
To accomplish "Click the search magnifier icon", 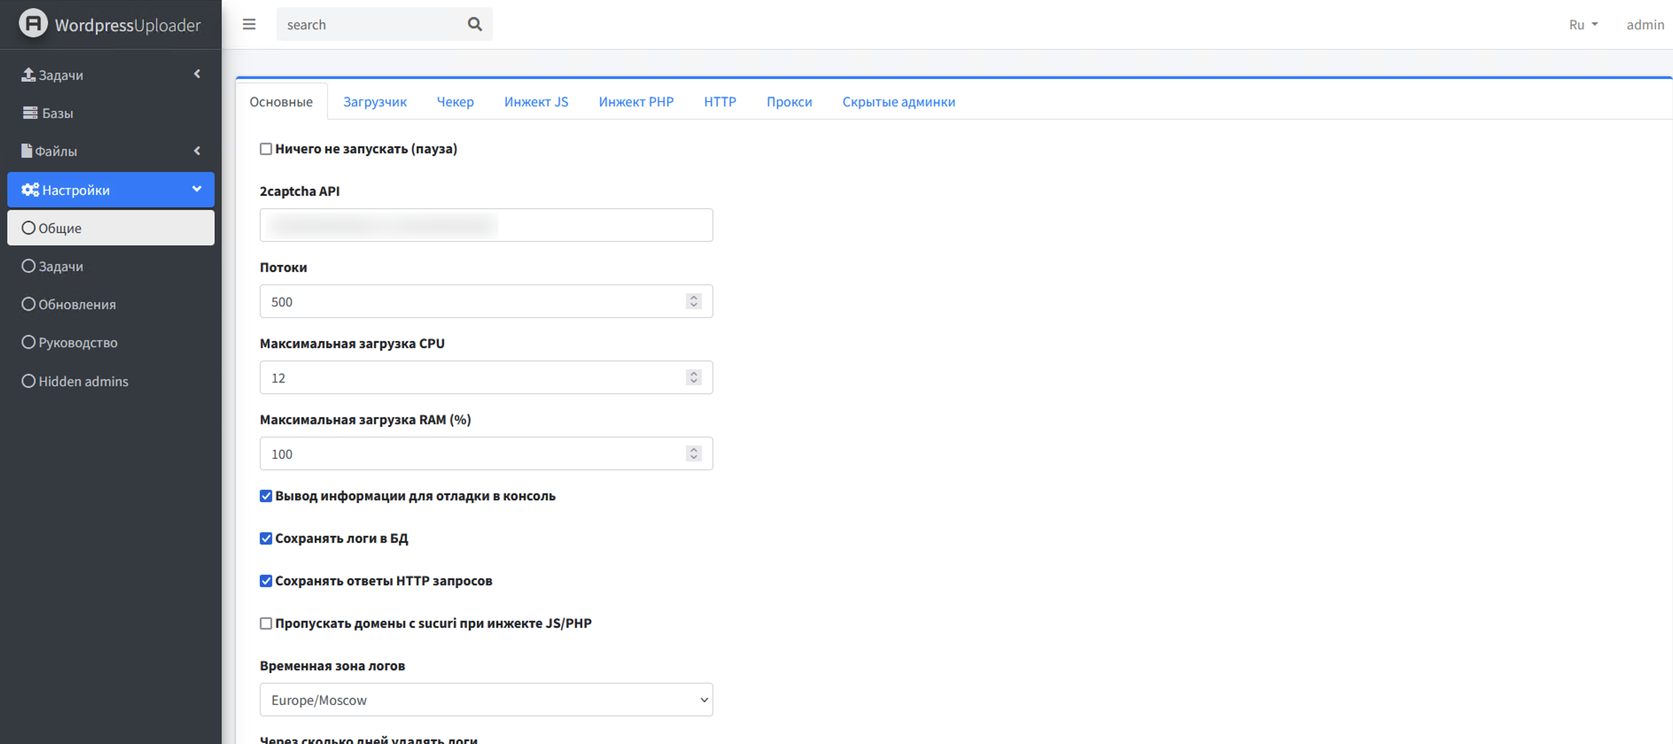I will pyautogui.click(x=475, y=24).
